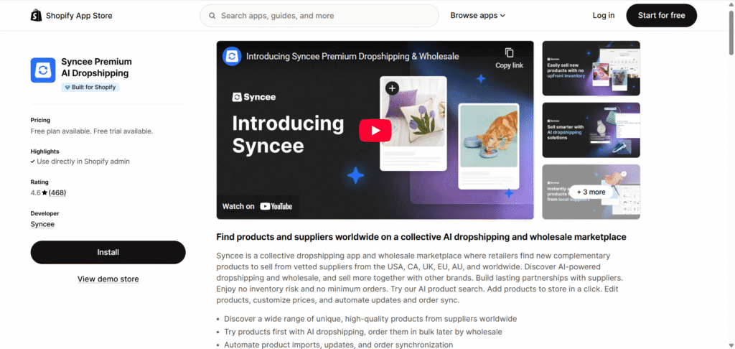Viewport: 735px width, 349px height.
Task: Type in the search apps field
Action: coord(323,16)
